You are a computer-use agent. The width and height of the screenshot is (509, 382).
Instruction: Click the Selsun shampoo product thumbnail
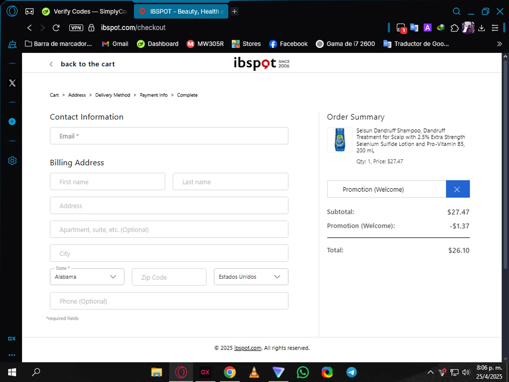(340, 140)
